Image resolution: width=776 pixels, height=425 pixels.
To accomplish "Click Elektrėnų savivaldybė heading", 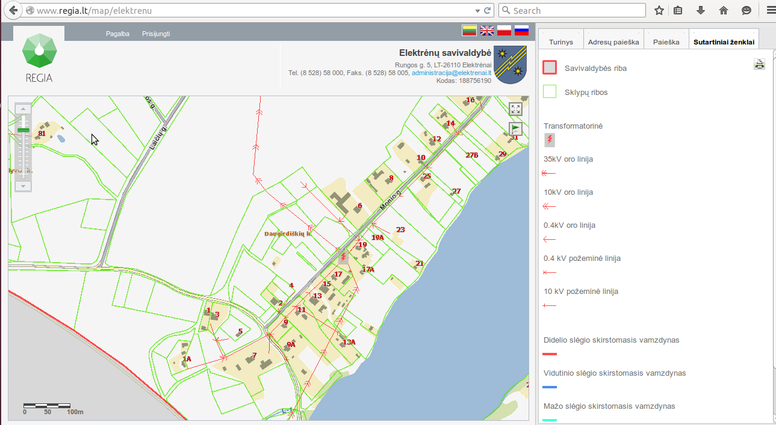I will (445, 53).
